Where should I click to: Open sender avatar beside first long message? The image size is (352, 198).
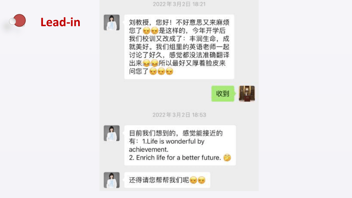[x=112, y=22]
